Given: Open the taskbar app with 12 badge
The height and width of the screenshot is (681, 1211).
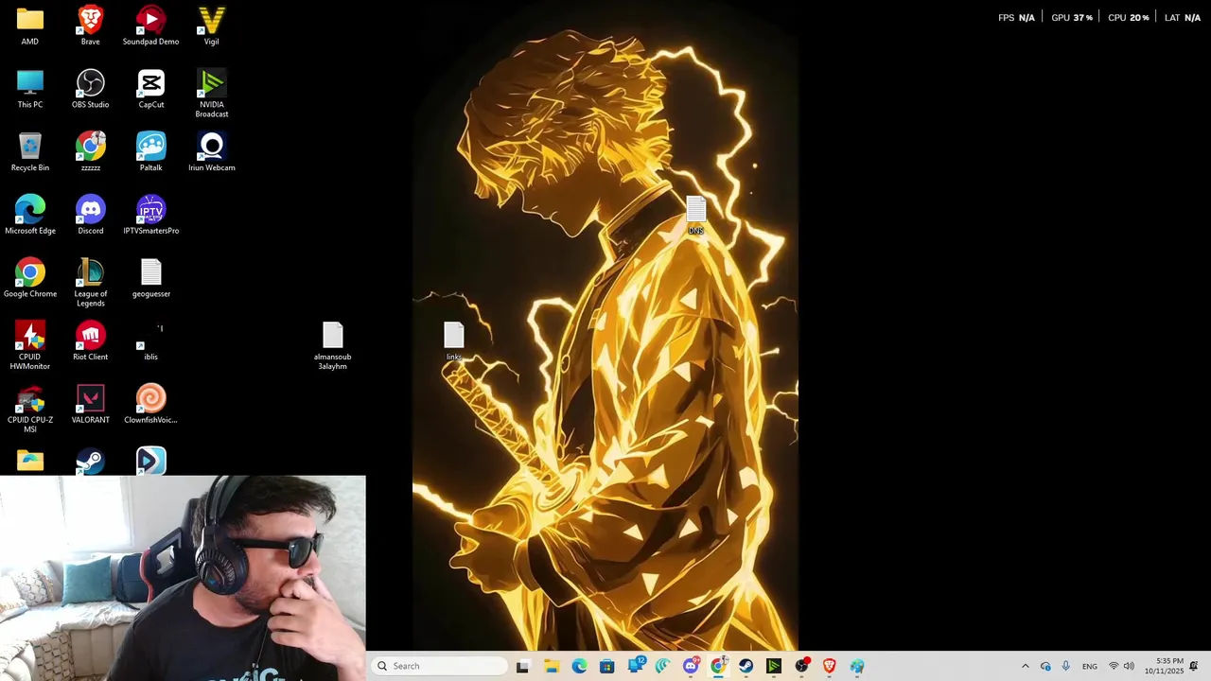Looking at the screenshot, I should pos(636,666).
